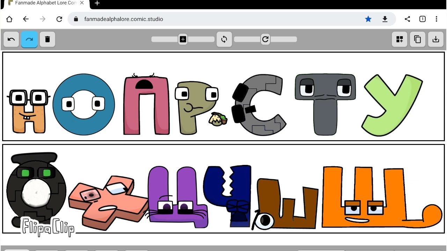This screenshot has height=251, width=447.
Task: Click the rotation slider handle
Action: pos(265,39)
